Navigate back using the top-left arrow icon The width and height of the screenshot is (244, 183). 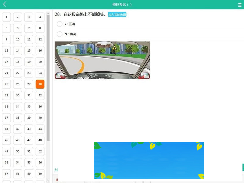(x=4, y=4)
